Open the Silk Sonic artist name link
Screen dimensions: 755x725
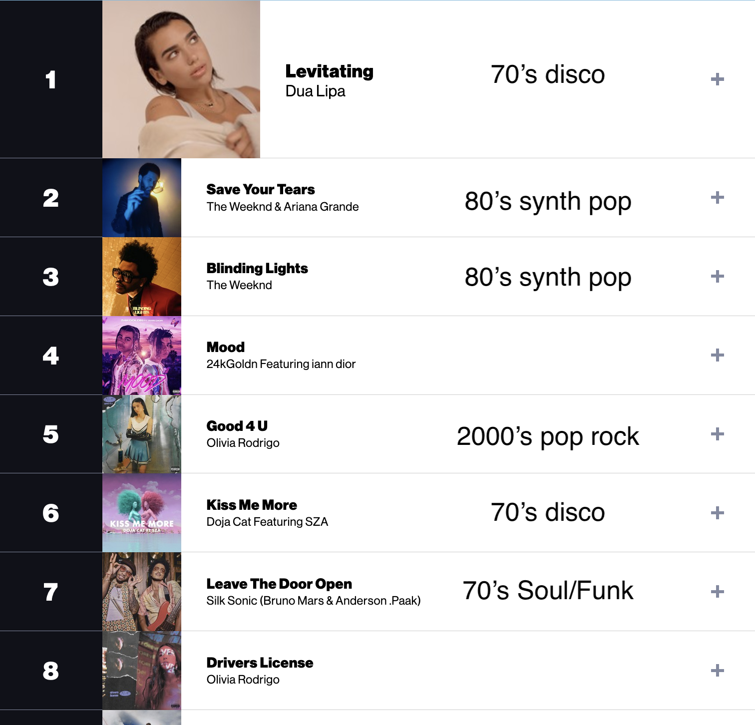[314, 601]
